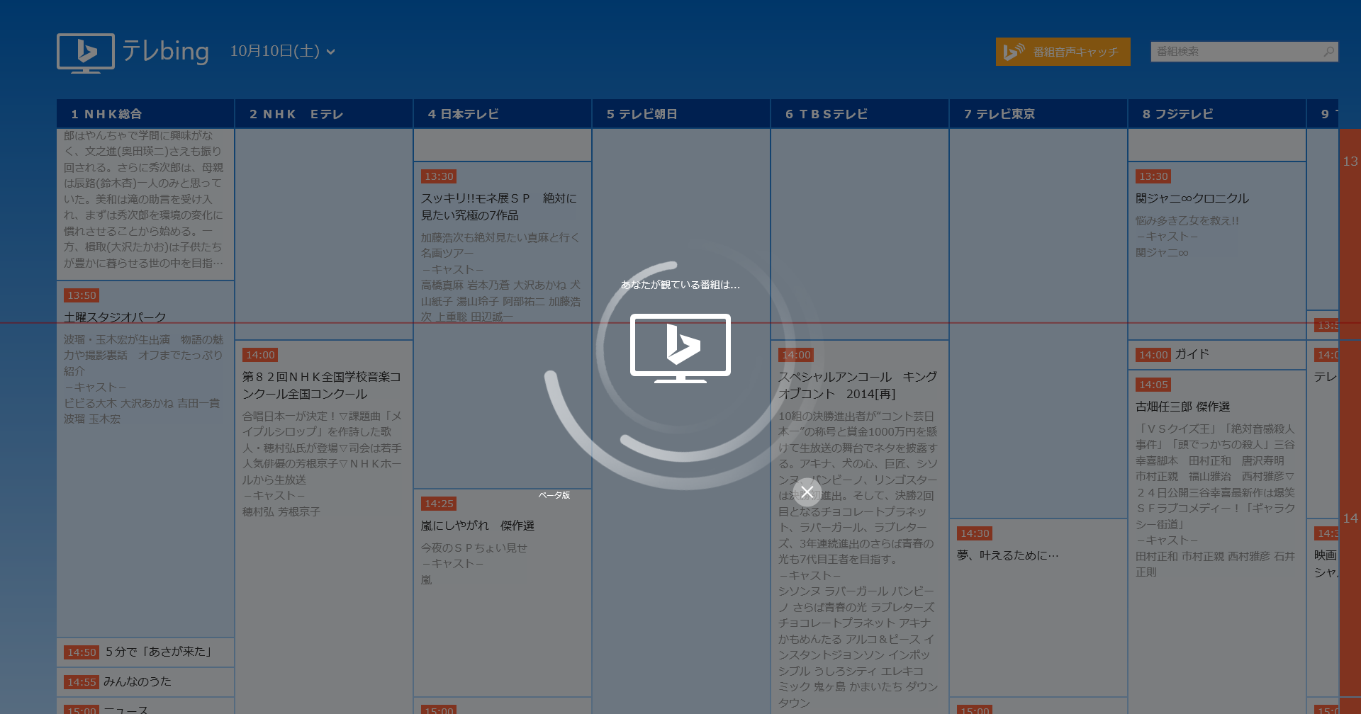
Task: Select the 6 TBSテレビ channel header
Action: pyautogui.click(x=860, y=114)
